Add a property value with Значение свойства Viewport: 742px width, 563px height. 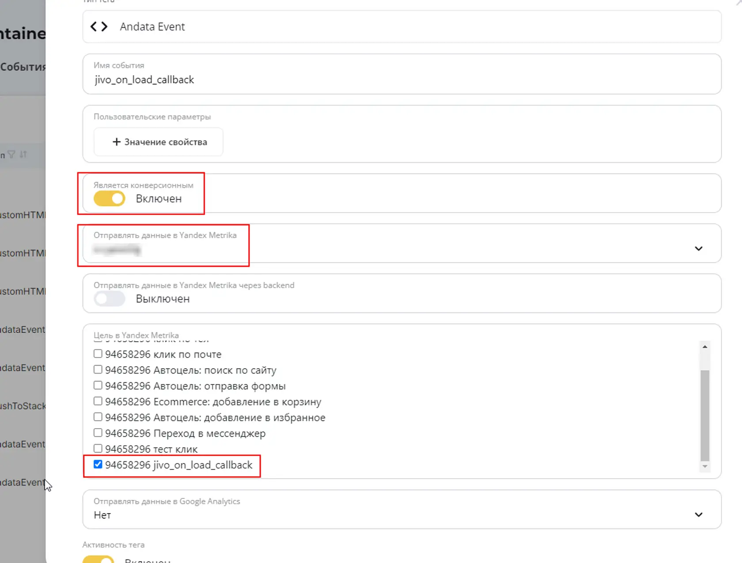tap(159, 142)
